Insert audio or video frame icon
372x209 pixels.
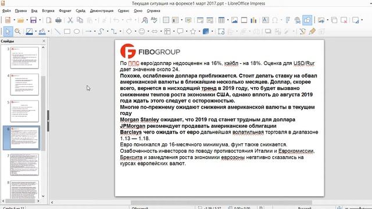(244, 20)
